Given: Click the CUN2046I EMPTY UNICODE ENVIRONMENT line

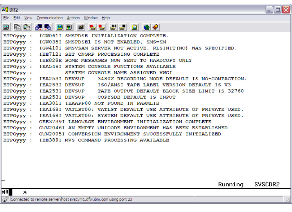Looking at the screenshot, I should pos(115,128).
